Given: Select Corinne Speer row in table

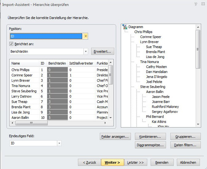Looking at the screenshot, I should coord(59,75).
